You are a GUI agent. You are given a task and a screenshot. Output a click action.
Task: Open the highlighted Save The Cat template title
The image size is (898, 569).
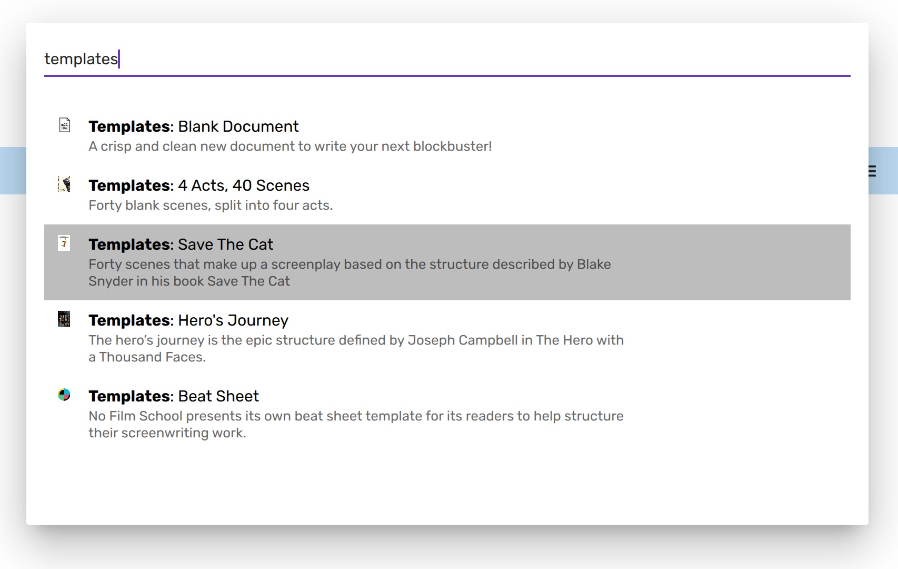181,244
